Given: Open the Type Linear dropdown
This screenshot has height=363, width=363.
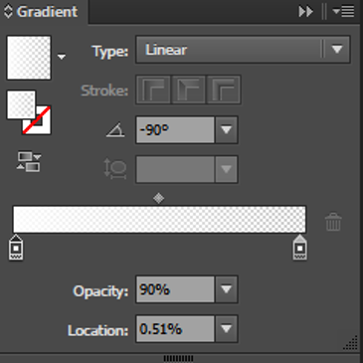Looking at the screenshot, I should tap(243, 50).
